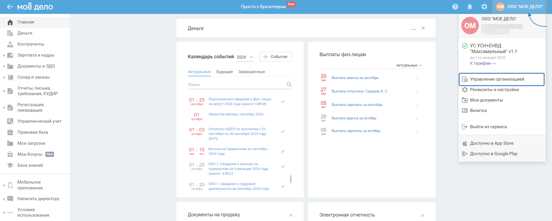Select the Актуальные calendar tab
Image resolution: width=552 pixels, height=221 pixels.
tap(199, 72)
